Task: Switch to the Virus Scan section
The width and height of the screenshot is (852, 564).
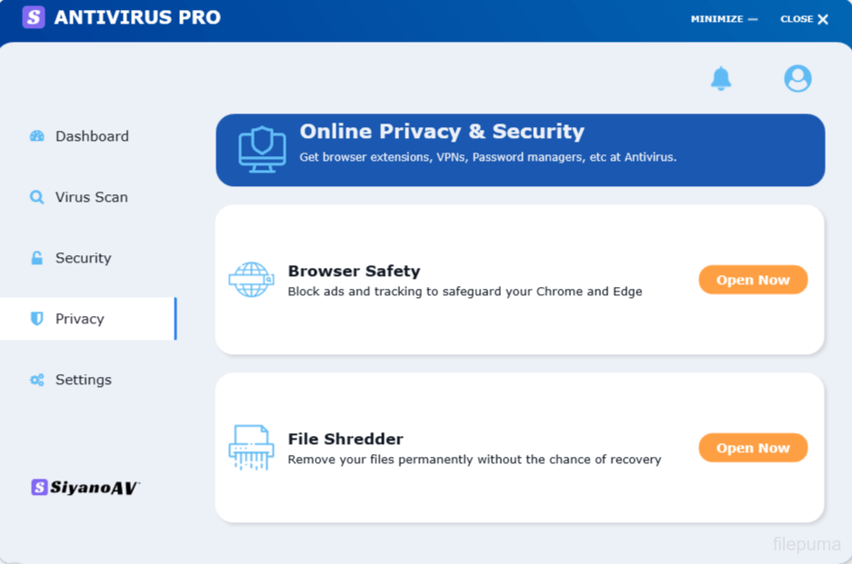Action: (x=91, y=197)
